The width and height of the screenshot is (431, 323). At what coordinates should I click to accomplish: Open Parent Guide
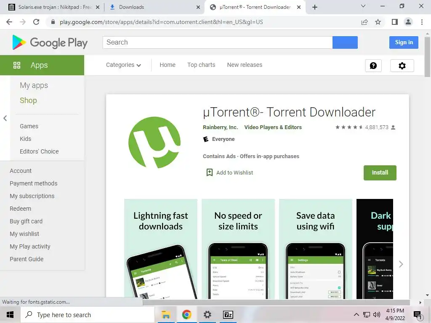pyautogui.click(x=27, y=259)
